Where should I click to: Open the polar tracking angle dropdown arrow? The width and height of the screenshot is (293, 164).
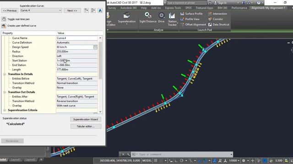(186, 160)
